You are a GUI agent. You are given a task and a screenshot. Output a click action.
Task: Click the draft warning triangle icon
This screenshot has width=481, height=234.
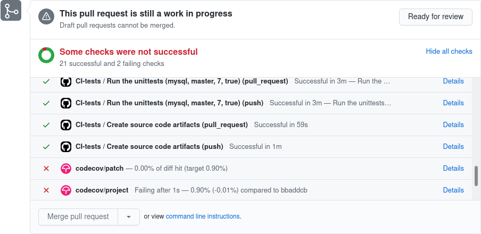[46, 17]
